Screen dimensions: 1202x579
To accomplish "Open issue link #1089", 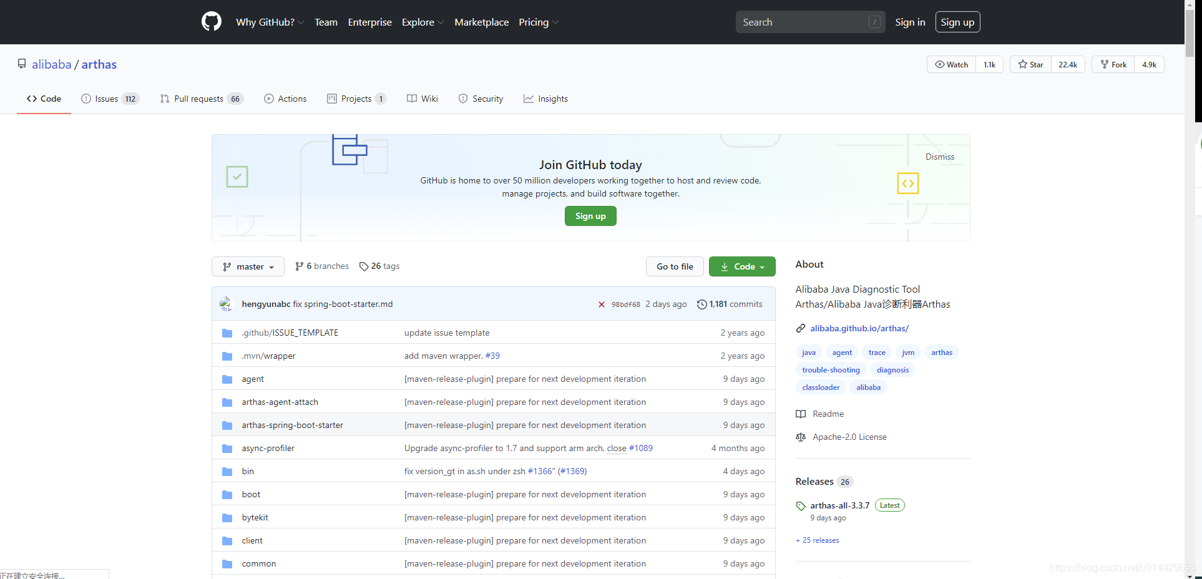I will tap(641, 449).
